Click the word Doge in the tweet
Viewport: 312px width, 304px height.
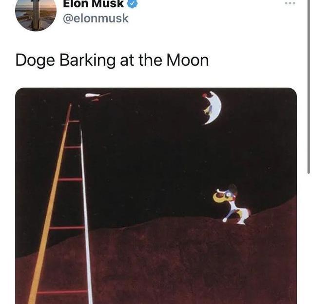35,61
